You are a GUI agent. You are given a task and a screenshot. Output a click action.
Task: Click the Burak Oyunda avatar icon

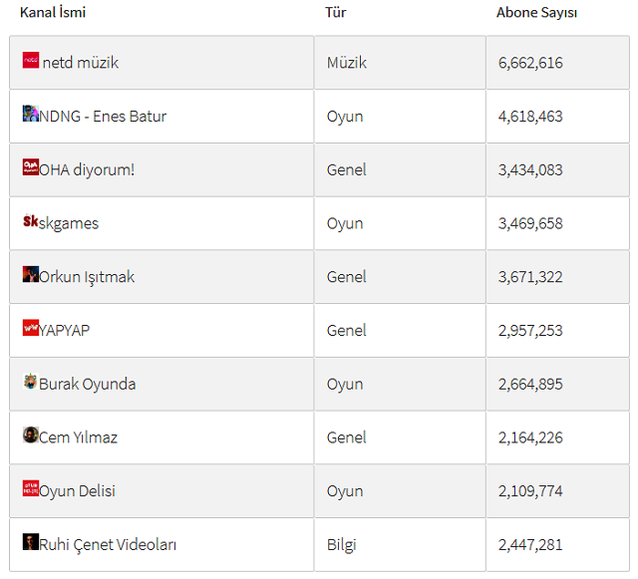tap(31, 382)
